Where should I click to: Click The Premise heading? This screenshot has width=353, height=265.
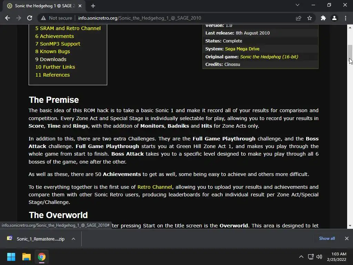(54, 100)
